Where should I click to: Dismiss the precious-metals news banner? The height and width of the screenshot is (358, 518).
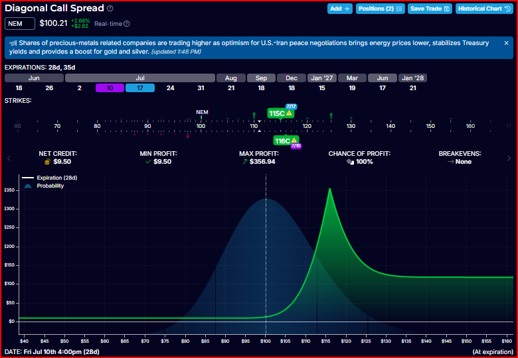click(x=506, y=43)
